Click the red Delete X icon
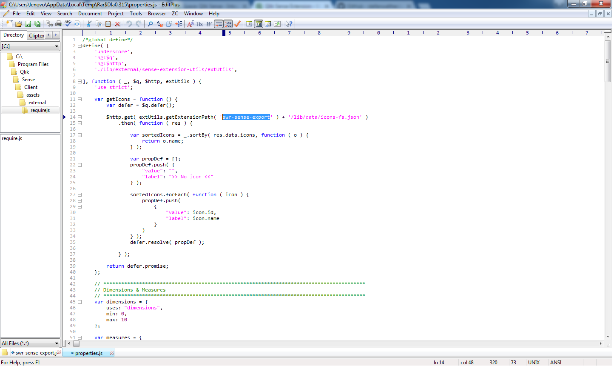The image size is (614, 366). tap(117, 24)
